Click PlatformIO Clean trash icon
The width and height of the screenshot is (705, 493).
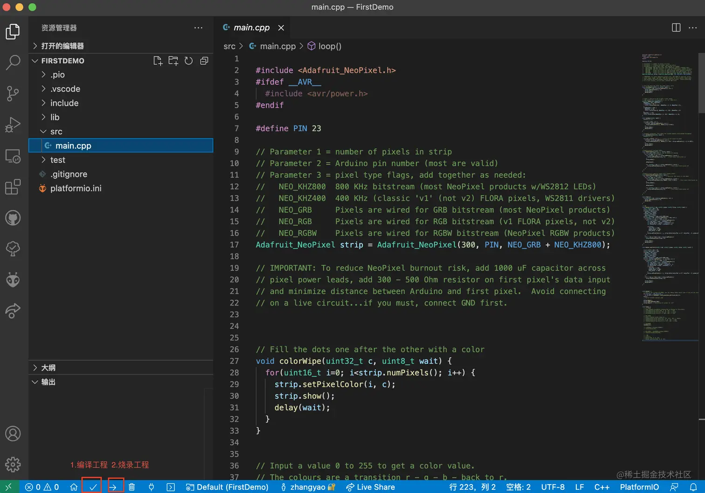[132, 487]
